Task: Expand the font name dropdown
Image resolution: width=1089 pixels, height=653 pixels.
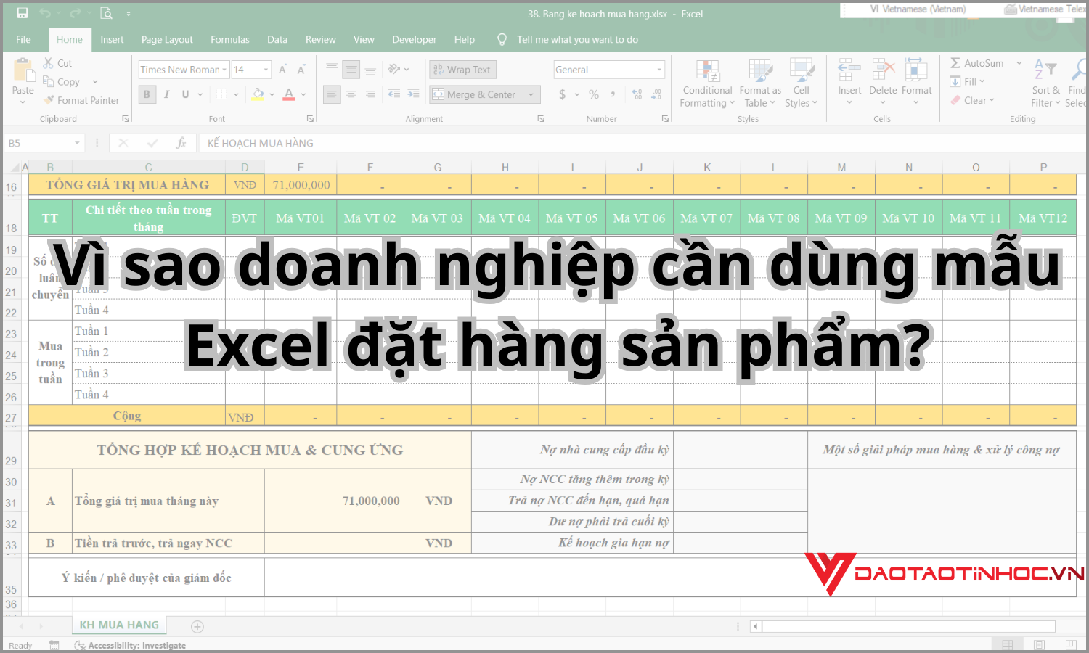Action: coord(224,70)
